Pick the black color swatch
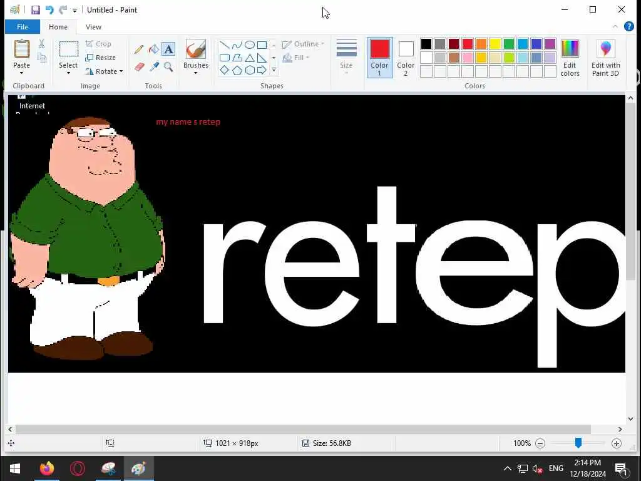This screenshot has width=641, height=481. click(x=426, y=44)
